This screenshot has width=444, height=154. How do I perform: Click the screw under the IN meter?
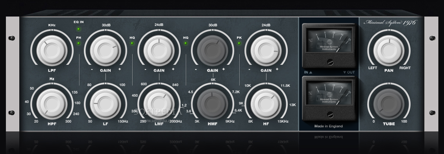[330, 62]
